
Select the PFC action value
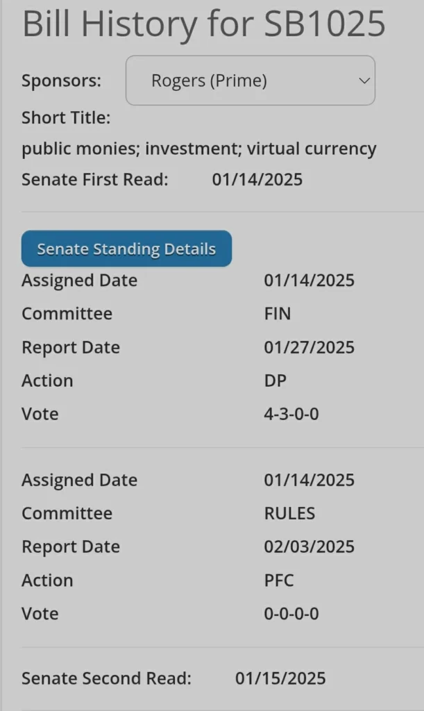click(x=279, y=580)
